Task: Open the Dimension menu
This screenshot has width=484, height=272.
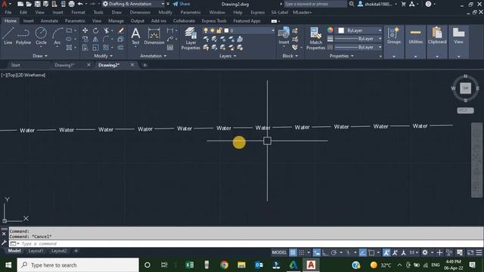Action: tap(140, 12)
